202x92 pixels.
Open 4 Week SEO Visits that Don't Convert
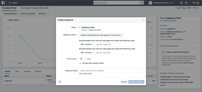coord(174,79)
